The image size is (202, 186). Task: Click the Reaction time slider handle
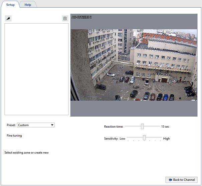pyautogui.click(x=142, y=126)
